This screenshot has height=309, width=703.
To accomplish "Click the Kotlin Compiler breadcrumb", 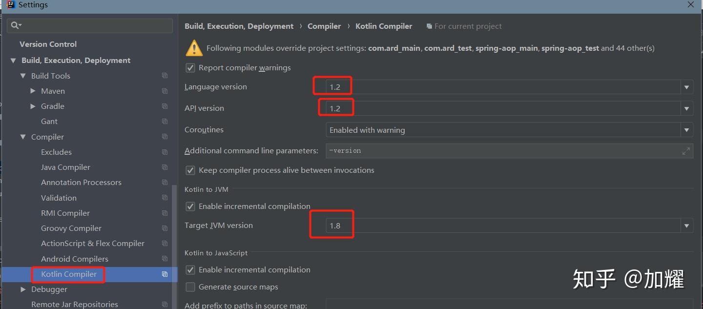I will (x=384, y=26).
